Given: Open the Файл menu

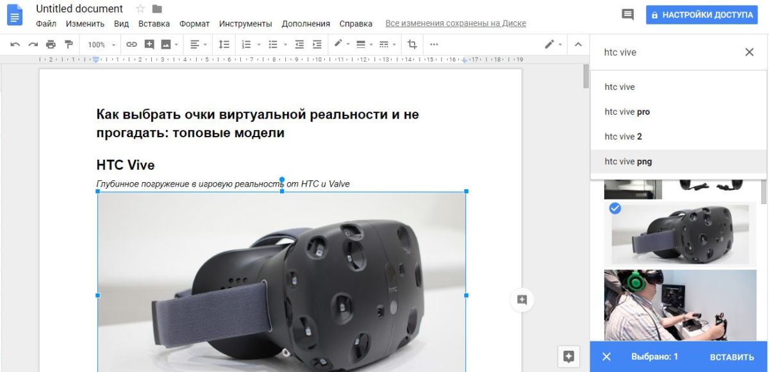Looking at the screenshot, I should [46, 24].
